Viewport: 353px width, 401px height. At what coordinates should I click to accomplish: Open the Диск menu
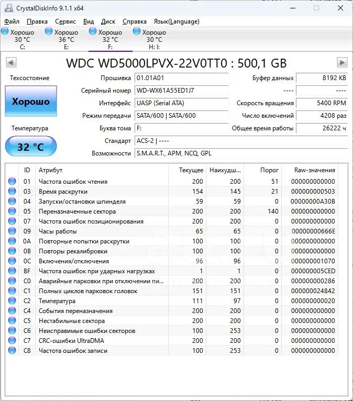pyautogui.click(x=108, y=21)
